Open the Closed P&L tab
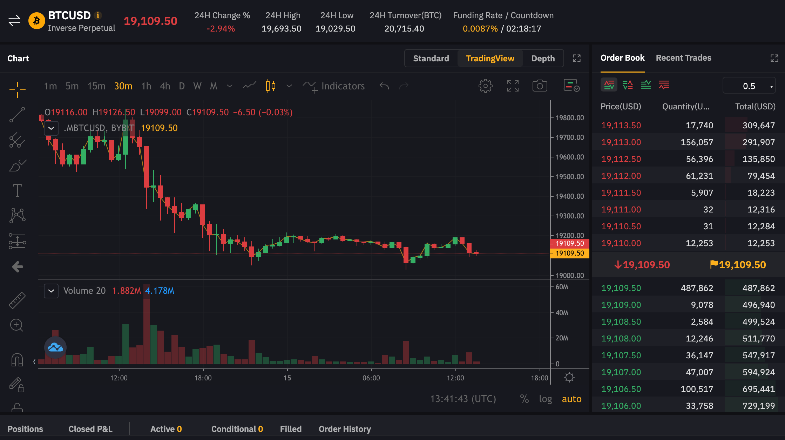 [90, 429]
